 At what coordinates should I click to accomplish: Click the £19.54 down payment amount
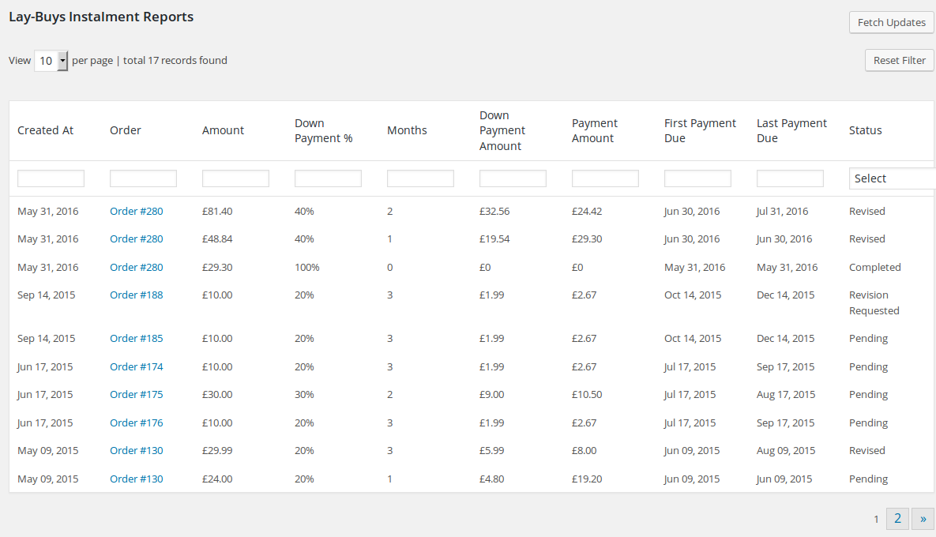click(x=494, y=238)
